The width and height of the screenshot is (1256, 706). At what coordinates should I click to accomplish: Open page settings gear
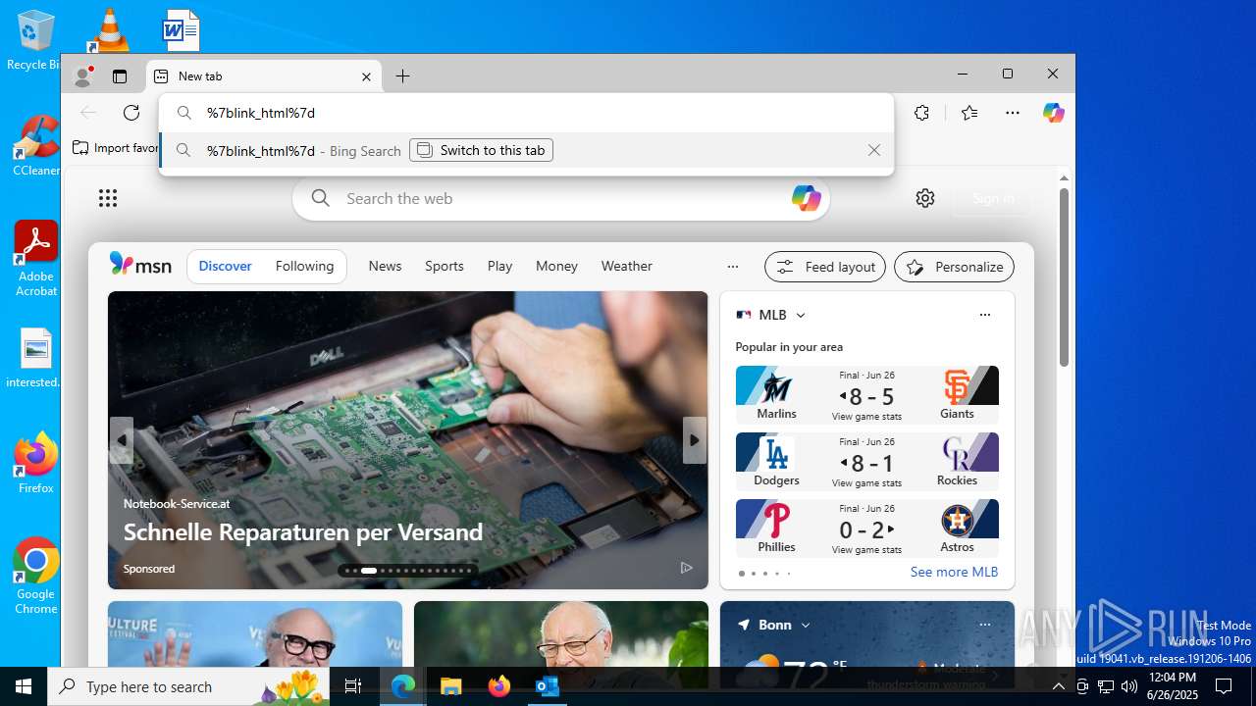(x=925, y=198)
